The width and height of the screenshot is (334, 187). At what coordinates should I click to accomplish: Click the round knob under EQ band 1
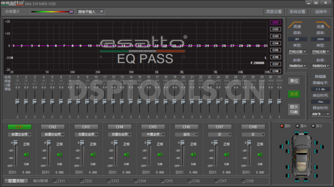(18, 117)
